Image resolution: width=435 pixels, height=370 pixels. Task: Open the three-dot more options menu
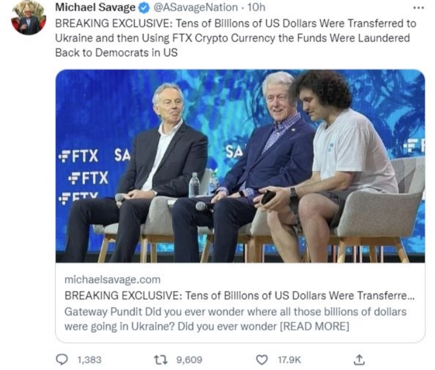tap(418, 8)
